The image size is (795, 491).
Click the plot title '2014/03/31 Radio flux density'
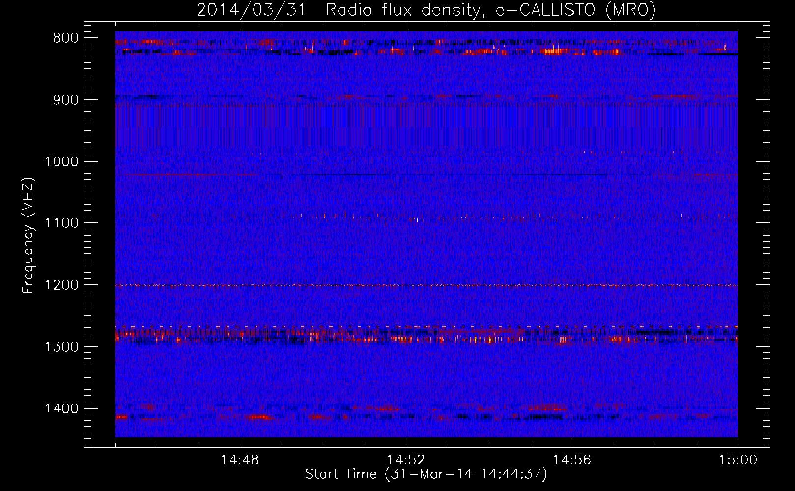(426, 10)
